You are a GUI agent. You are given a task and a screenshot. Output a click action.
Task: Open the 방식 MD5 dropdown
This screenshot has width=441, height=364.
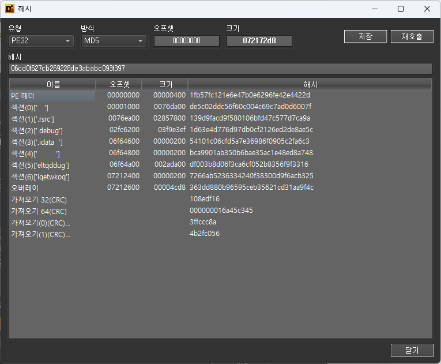point(114,41)
